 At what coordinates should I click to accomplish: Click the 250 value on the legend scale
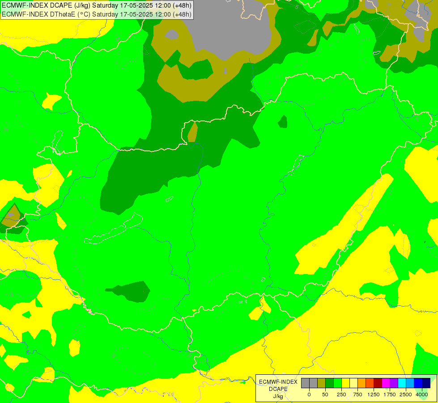[x=341, y=394]
